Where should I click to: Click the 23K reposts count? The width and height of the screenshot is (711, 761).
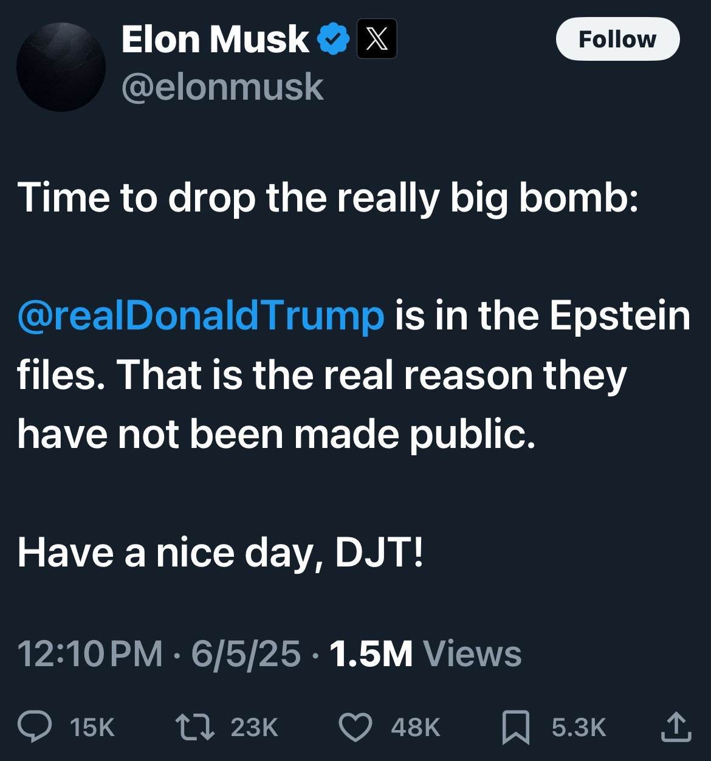[x=254, y=728]
